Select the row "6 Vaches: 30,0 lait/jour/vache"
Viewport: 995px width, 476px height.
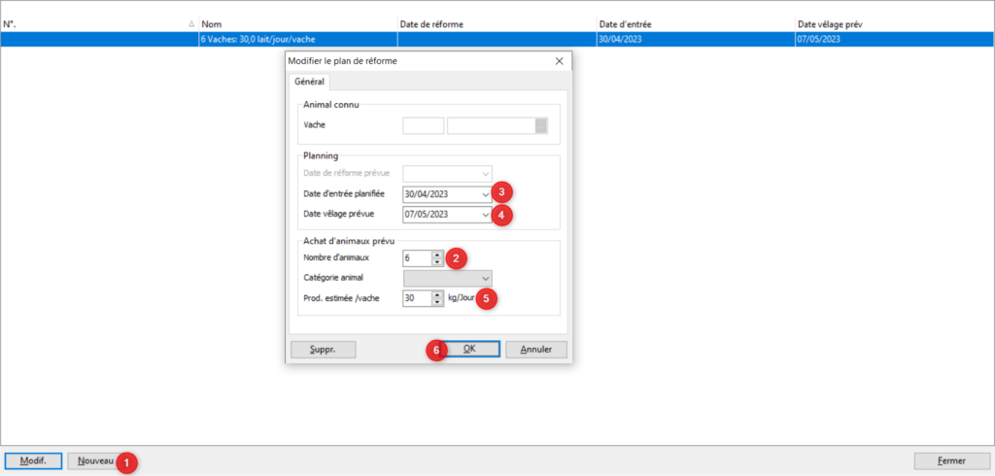tap(497, 40)
